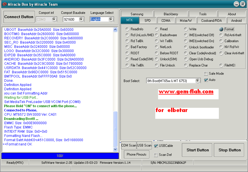Select the Coolsand/RDA tab
This screenshot has width=248, height=172.
tap(212, 20)
